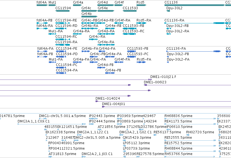Click transcript Gr64a-RA
This screenshot has width=231, height=158.
77,34
